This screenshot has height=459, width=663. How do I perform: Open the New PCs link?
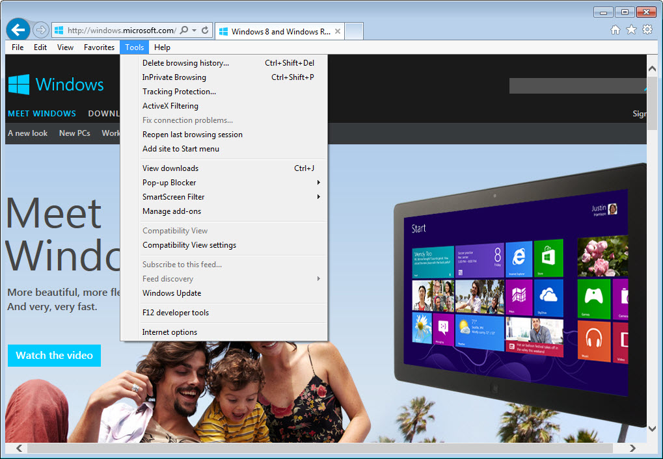coord(75,133)
